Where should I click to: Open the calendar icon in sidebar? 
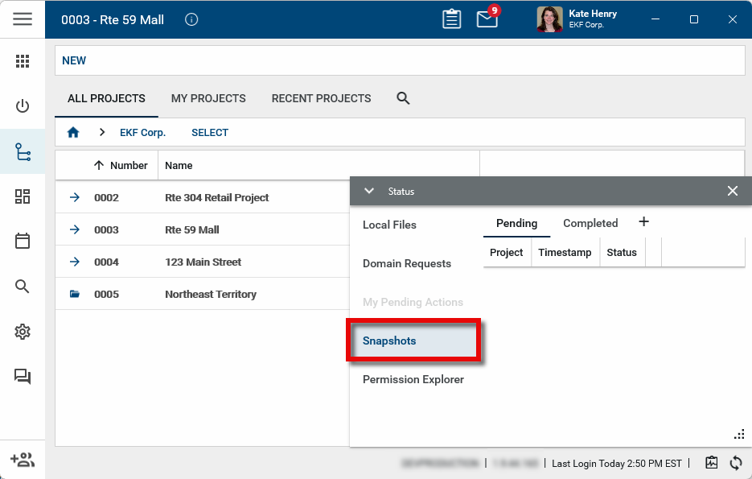(23, 241)
